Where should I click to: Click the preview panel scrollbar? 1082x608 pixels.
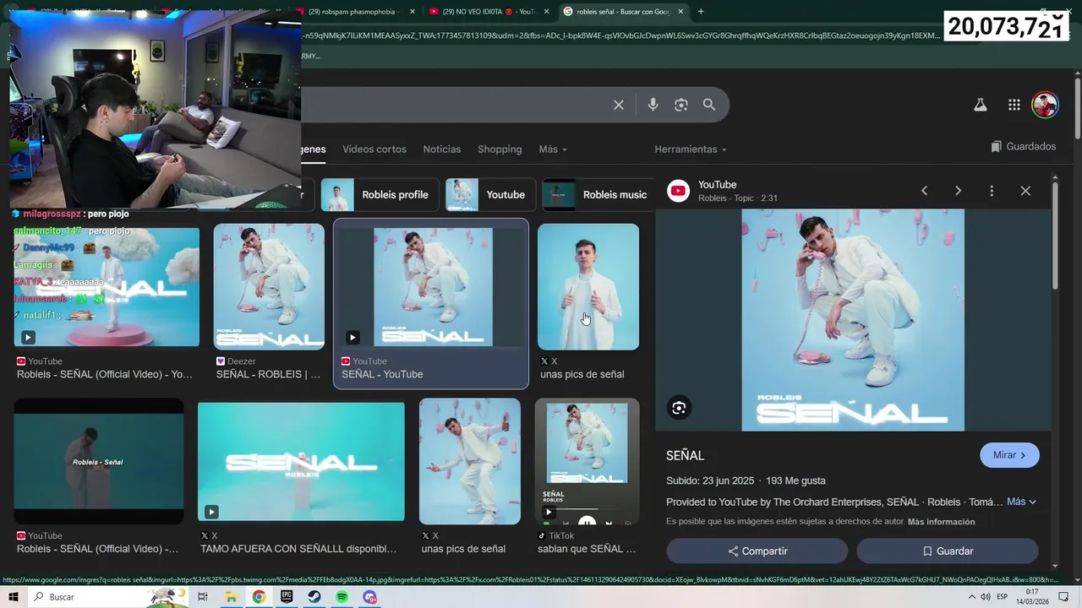coord(1055,236)
